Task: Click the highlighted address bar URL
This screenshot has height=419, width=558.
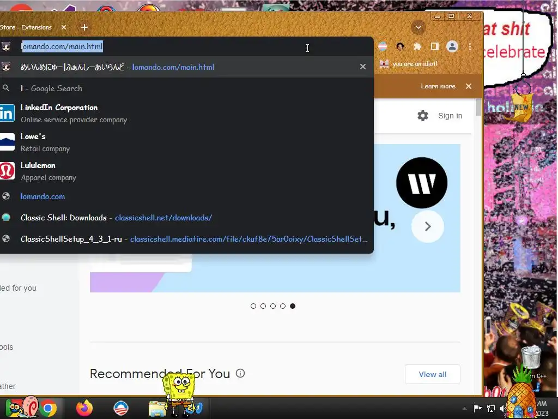Action: (62, 46)
